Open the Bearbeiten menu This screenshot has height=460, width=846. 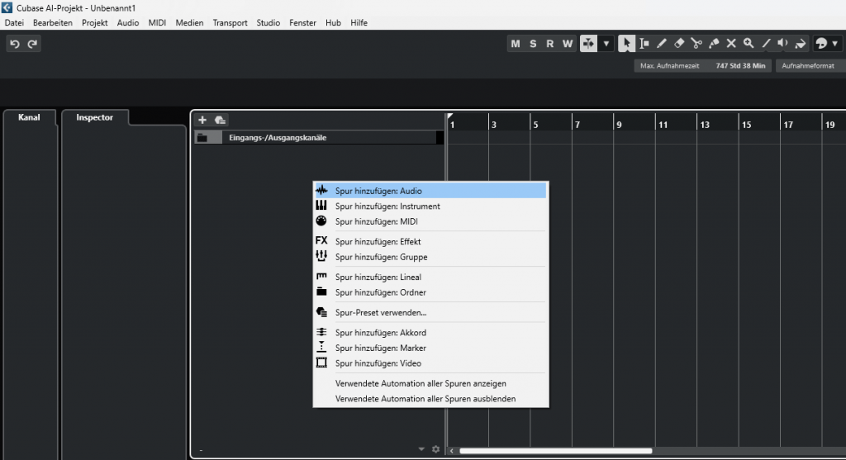tap(52, 22)
